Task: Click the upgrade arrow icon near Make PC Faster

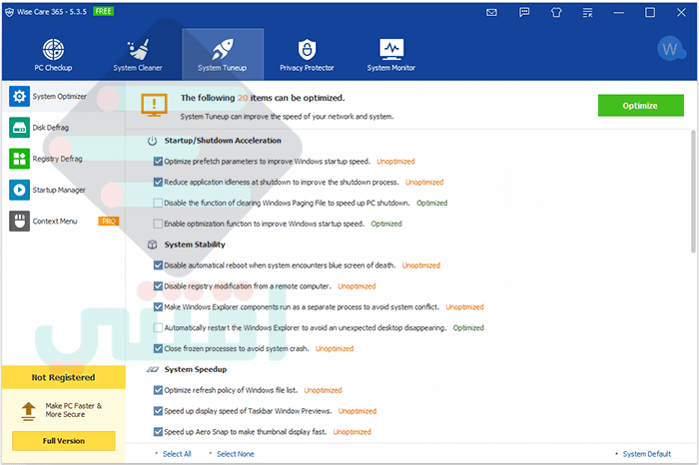Action: coord(29,411)
